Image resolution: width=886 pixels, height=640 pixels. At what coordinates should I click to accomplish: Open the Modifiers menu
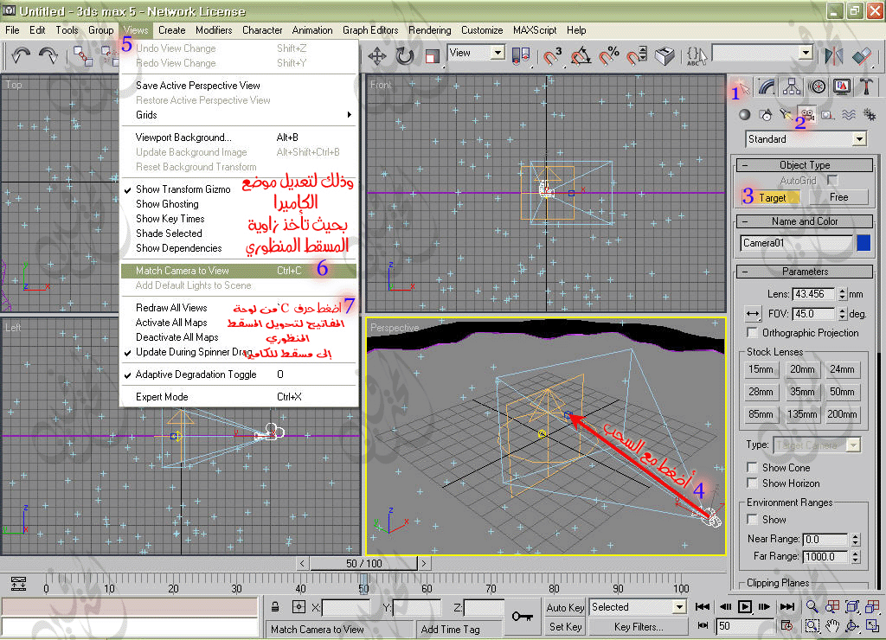click(x=214, y=30)
